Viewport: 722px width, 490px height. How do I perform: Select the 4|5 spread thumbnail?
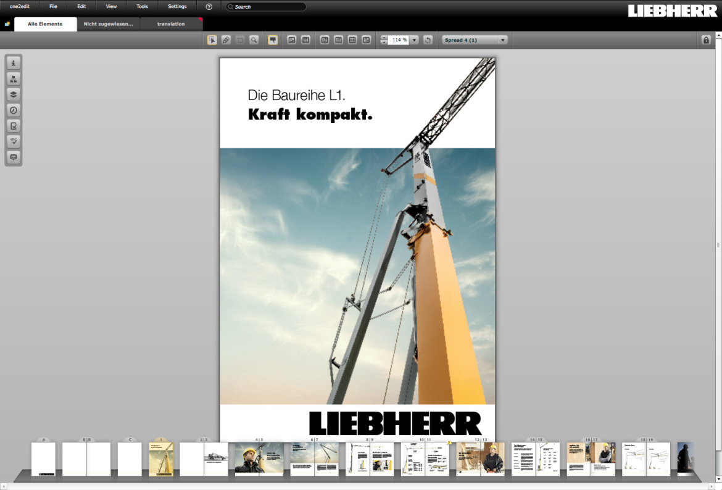tap(259, 459)
